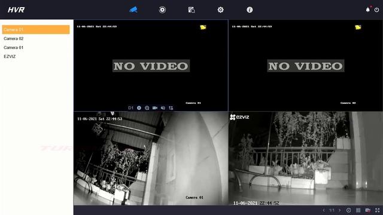Click the D1 channel label
This screenshot has width=383, height=215.
pos(131,107)
